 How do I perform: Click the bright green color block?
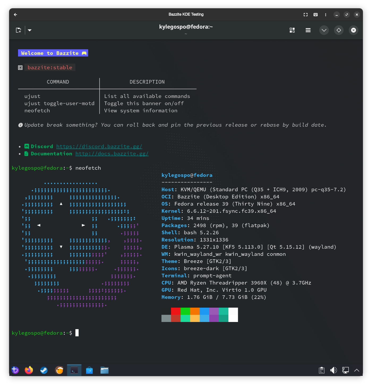[x=185, y=311]
